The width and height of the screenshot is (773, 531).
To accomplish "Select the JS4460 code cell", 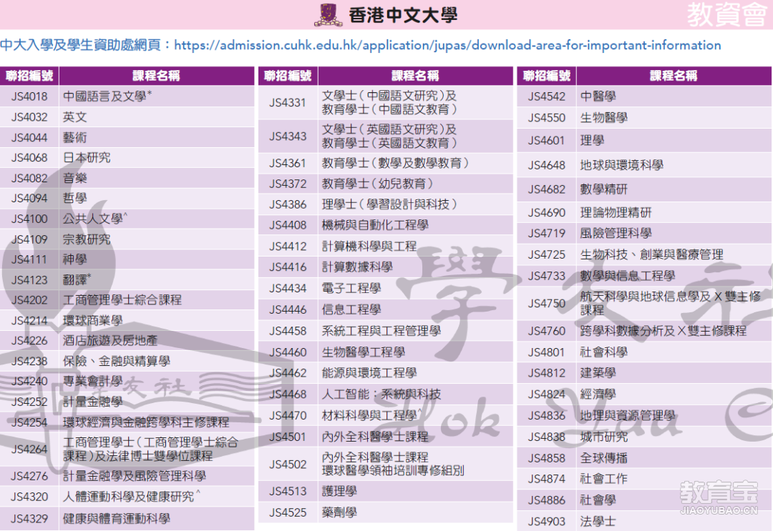I will [288, 352].
